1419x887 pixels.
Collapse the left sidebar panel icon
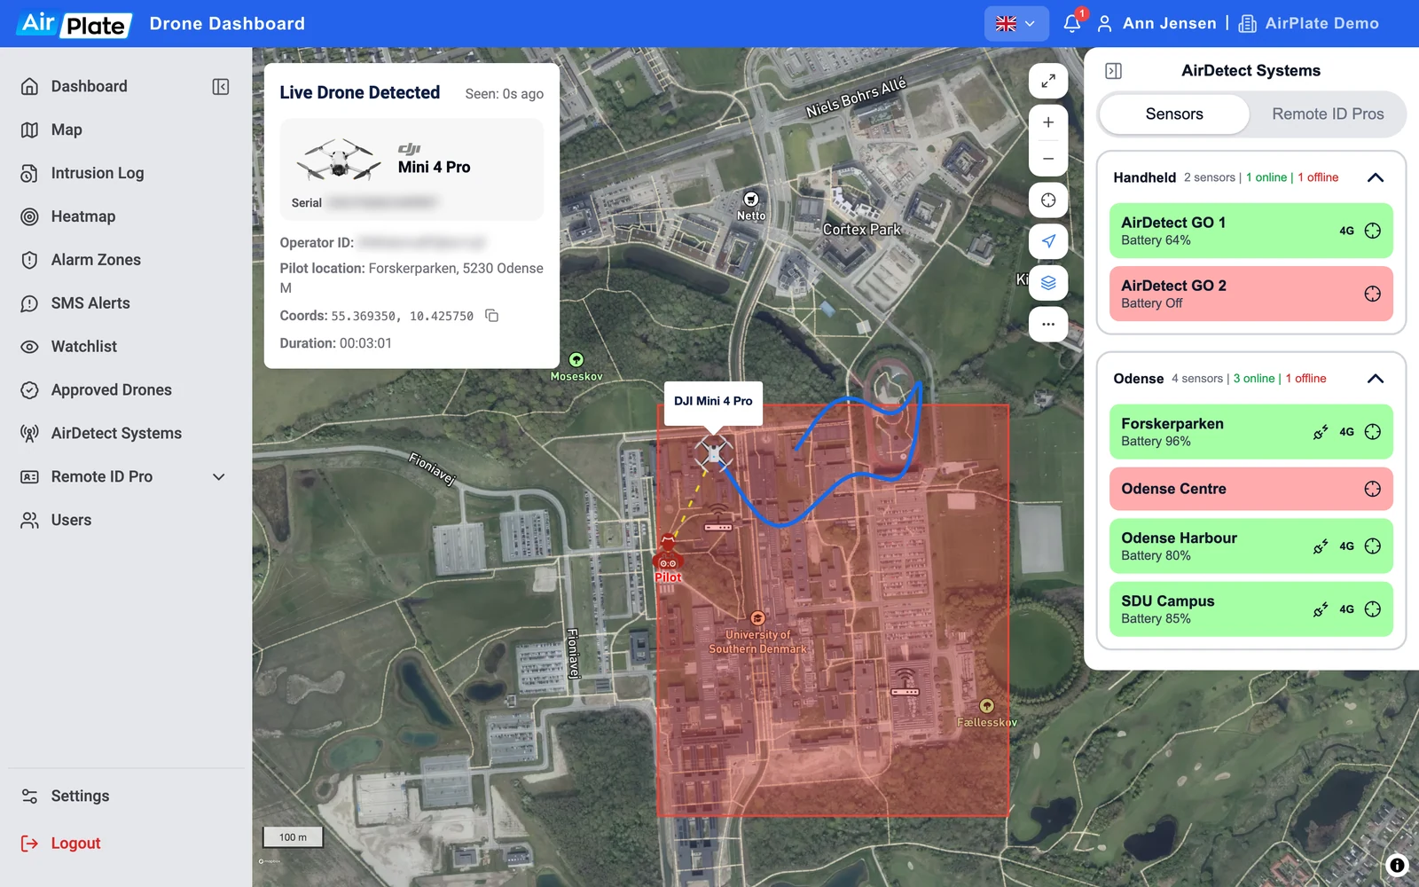tap(221, 86)
